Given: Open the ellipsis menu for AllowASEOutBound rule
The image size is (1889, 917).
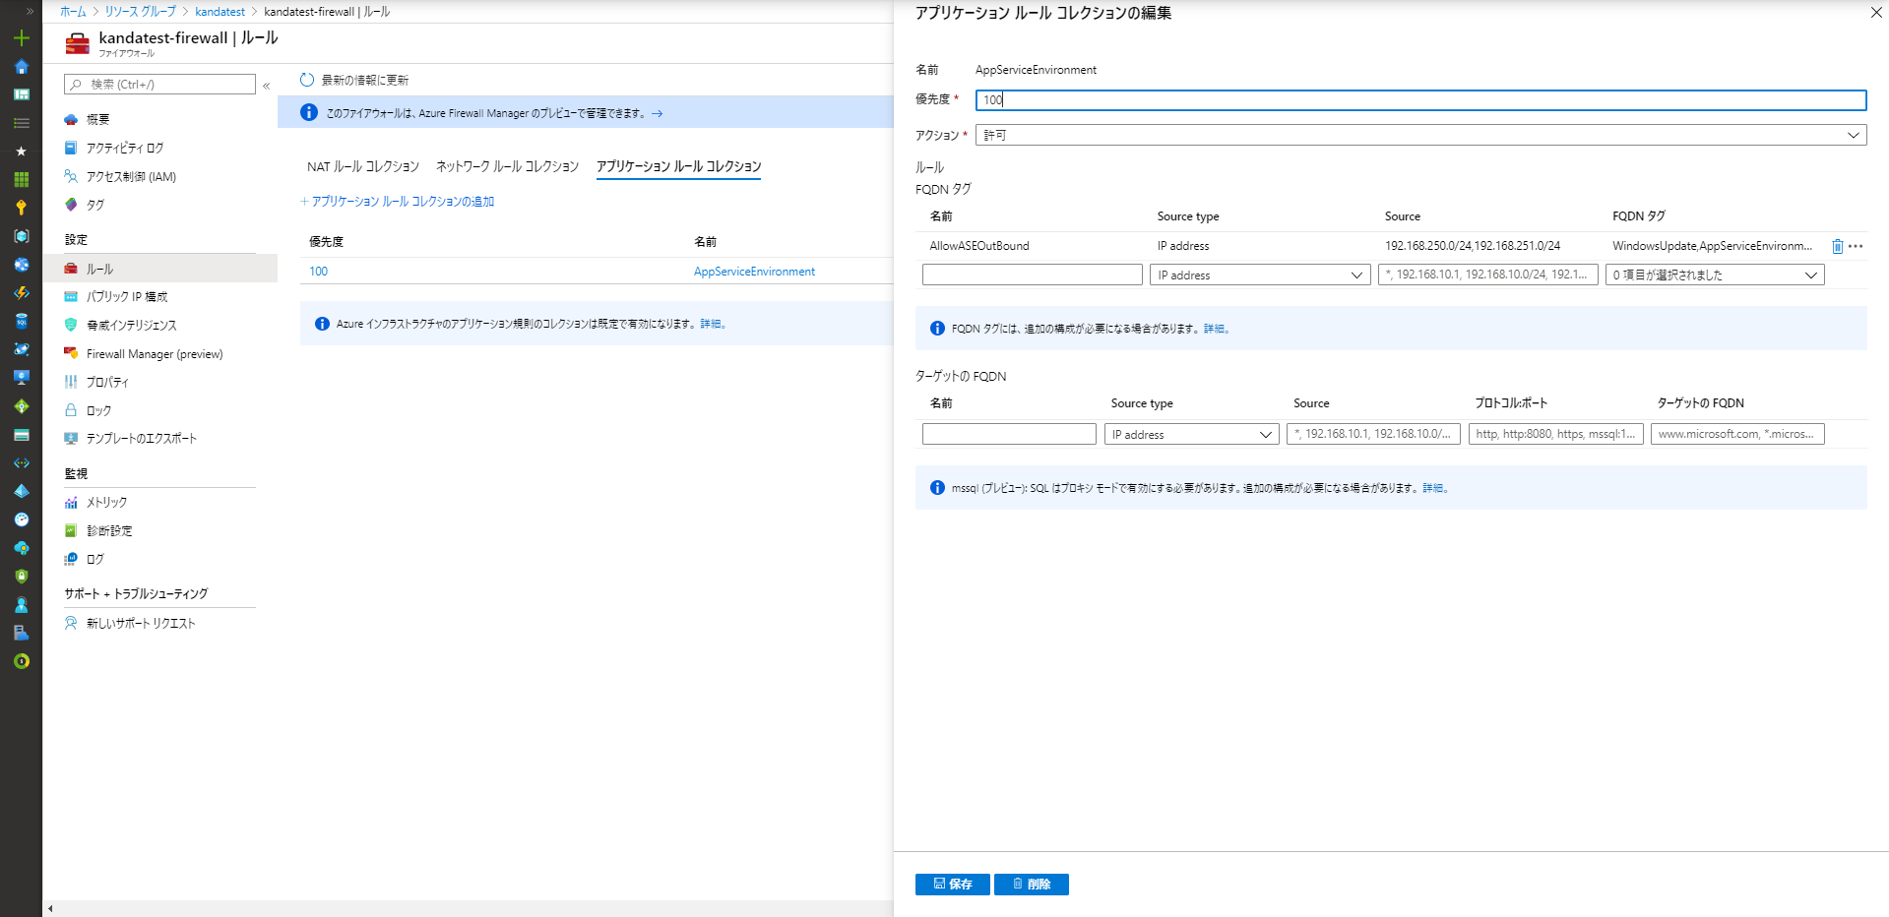Looking at the screenshot, I should coord(1856,246).
